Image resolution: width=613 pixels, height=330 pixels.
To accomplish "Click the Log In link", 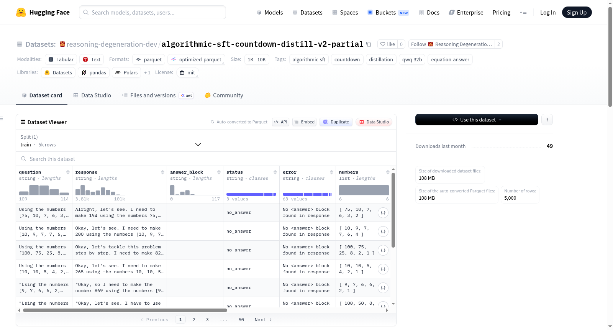I will point(548,12).
